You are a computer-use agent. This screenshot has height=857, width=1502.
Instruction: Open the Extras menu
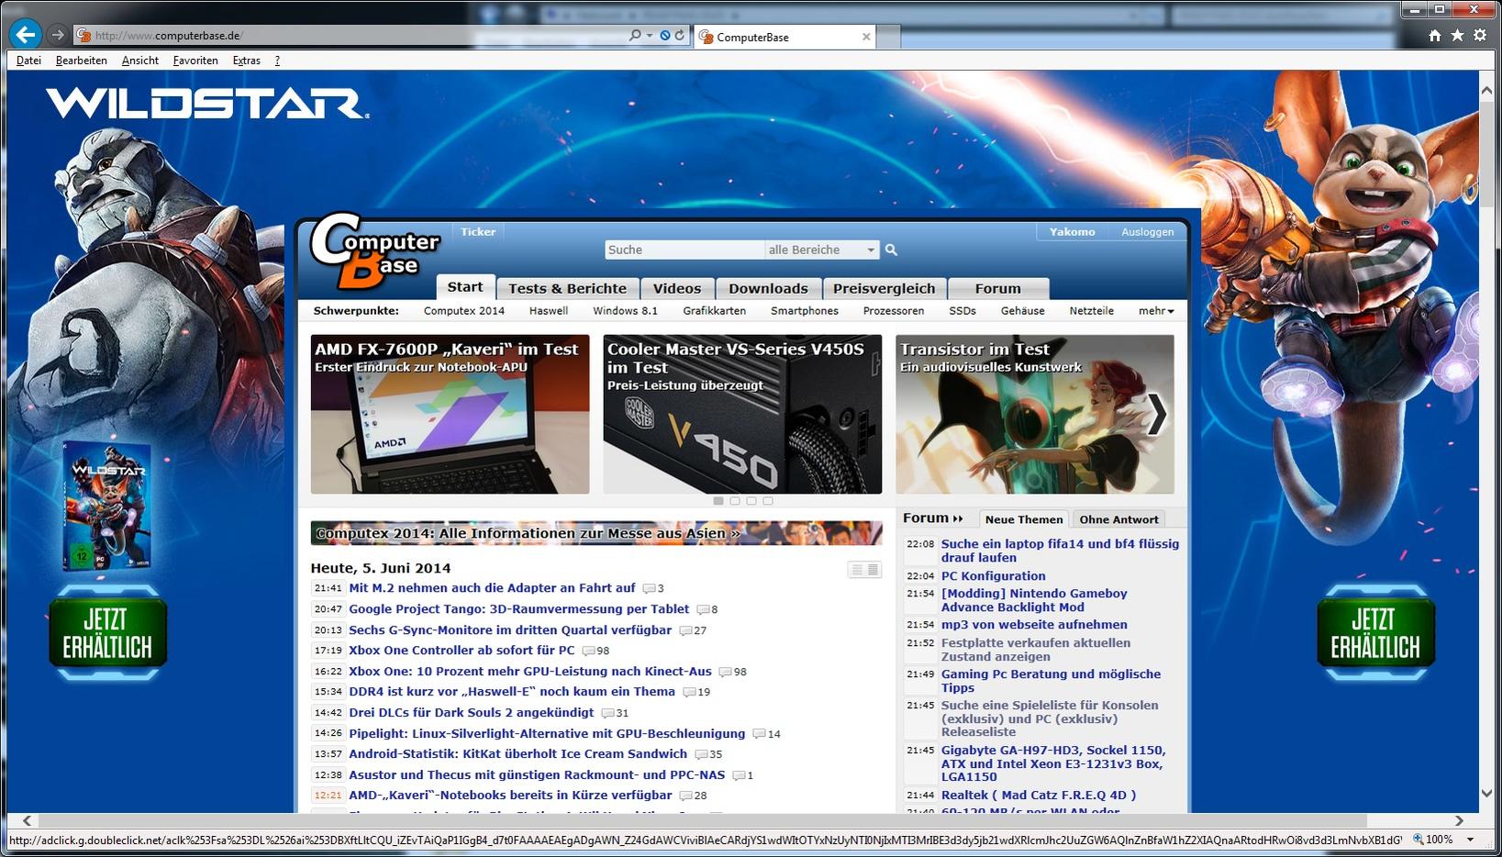click(x=246, y=61)
